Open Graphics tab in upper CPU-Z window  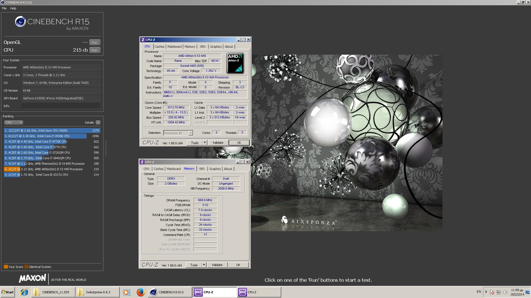pos(216,47)
